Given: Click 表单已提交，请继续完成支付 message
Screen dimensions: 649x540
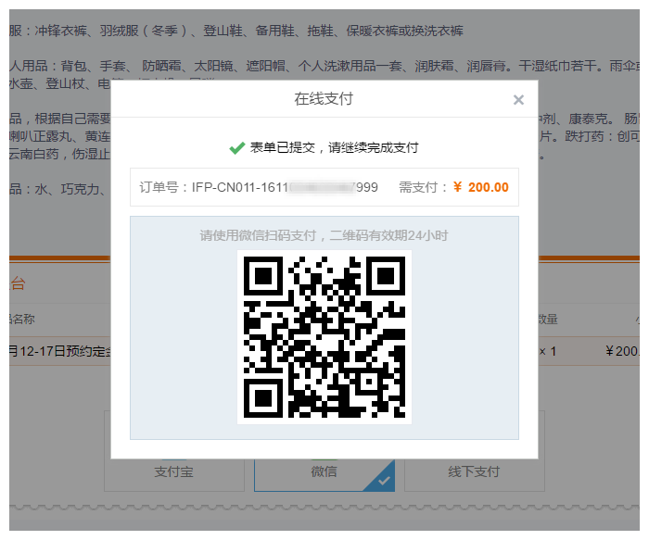Looking at the screenshot, I should click(334, 147).
